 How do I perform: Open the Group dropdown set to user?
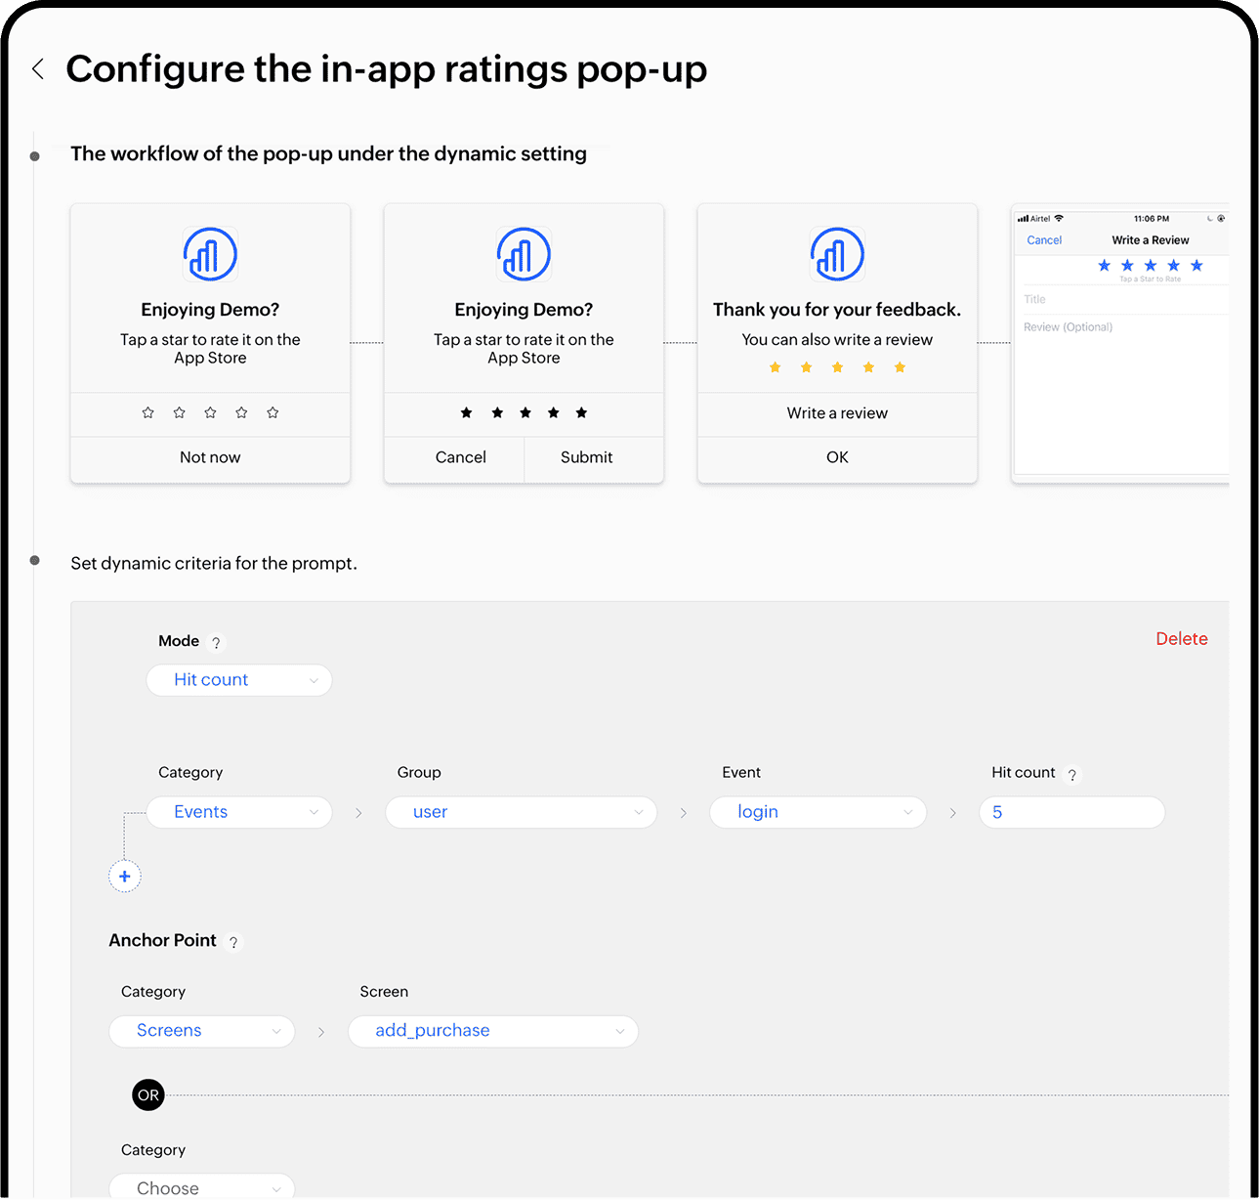[x=521, y=812]
